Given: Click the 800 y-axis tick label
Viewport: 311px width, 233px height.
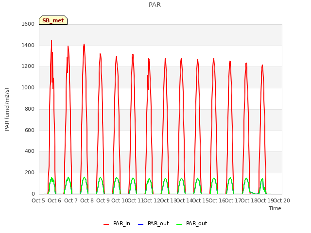Looking at the screenshot, I should [x=30, y=109].
